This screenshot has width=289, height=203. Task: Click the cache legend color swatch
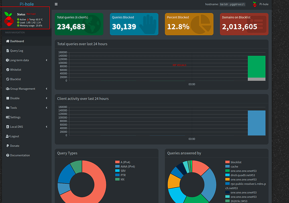tap(227, 166)
